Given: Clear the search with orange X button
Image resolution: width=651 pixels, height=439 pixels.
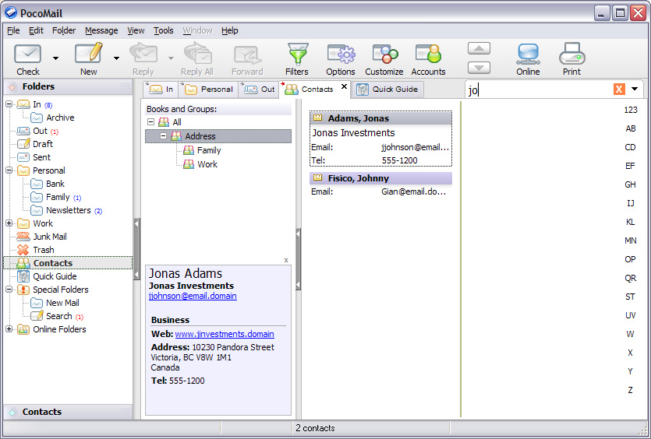Looking at the screenshot, I should (x=619, y=90).
